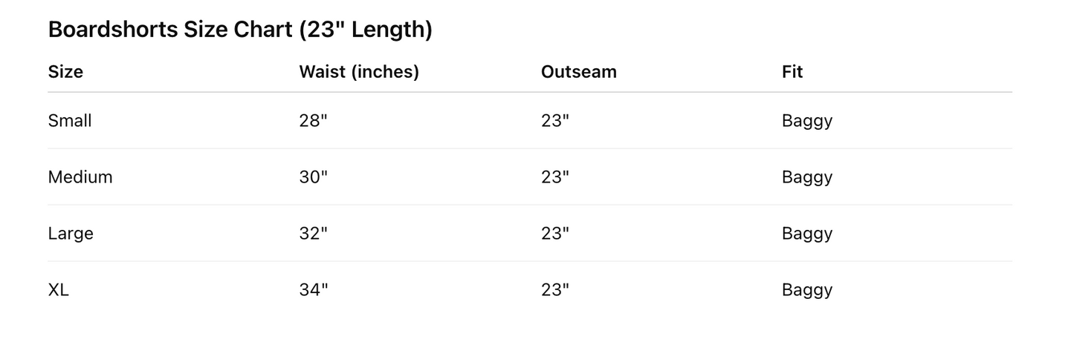Select the XL size cell
The image size is (1074, 342).
(59, 290)
